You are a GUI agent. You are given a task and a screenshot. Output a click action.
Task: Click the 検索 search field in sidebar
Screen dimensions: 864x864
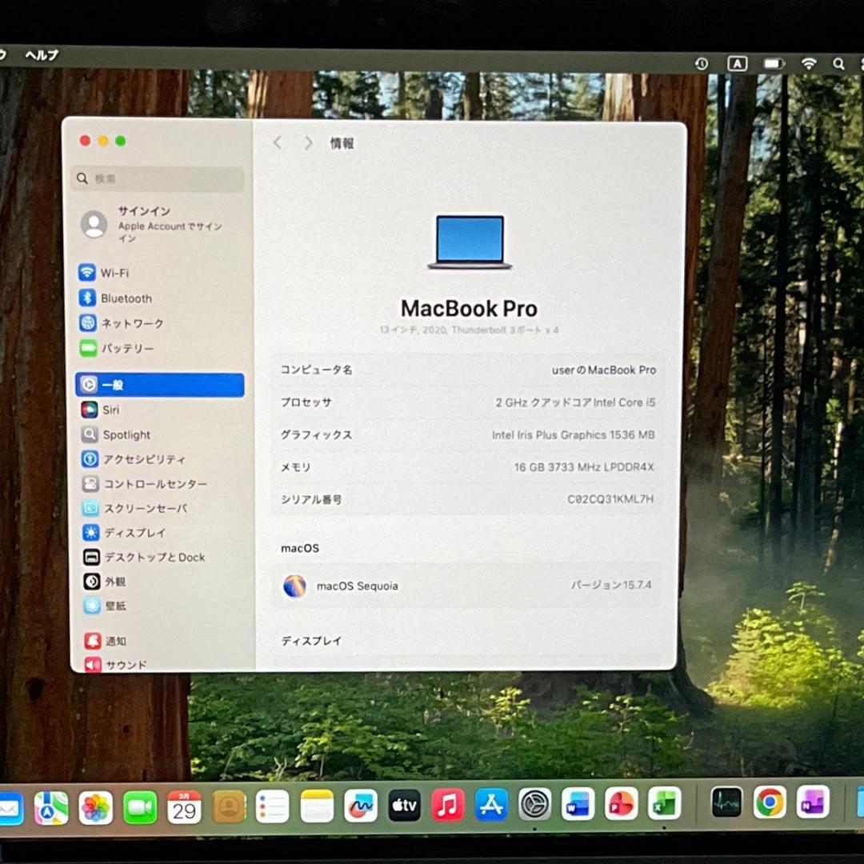point(157,178)
